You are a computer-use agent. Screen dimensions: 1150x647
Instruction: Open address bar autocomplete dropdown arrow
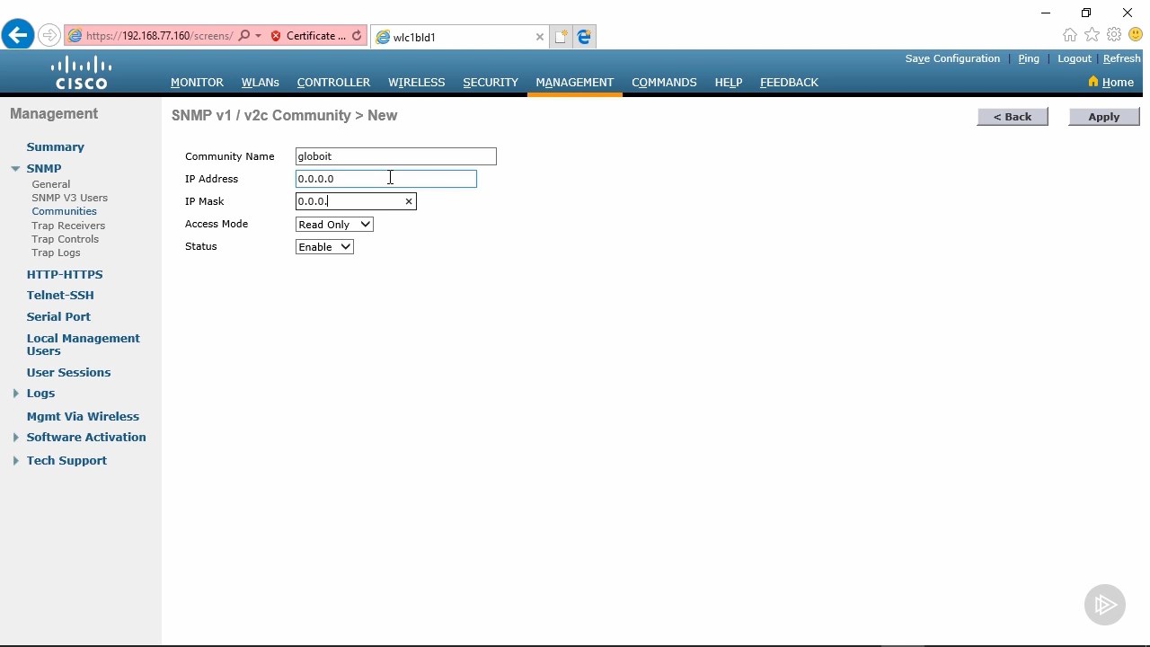pos(259,36)
